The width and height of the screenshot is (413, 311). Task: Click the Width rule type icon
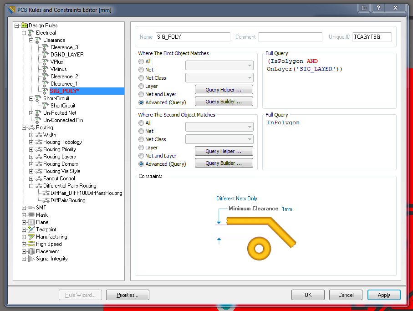pyautogui.click(x=39, y=135)
